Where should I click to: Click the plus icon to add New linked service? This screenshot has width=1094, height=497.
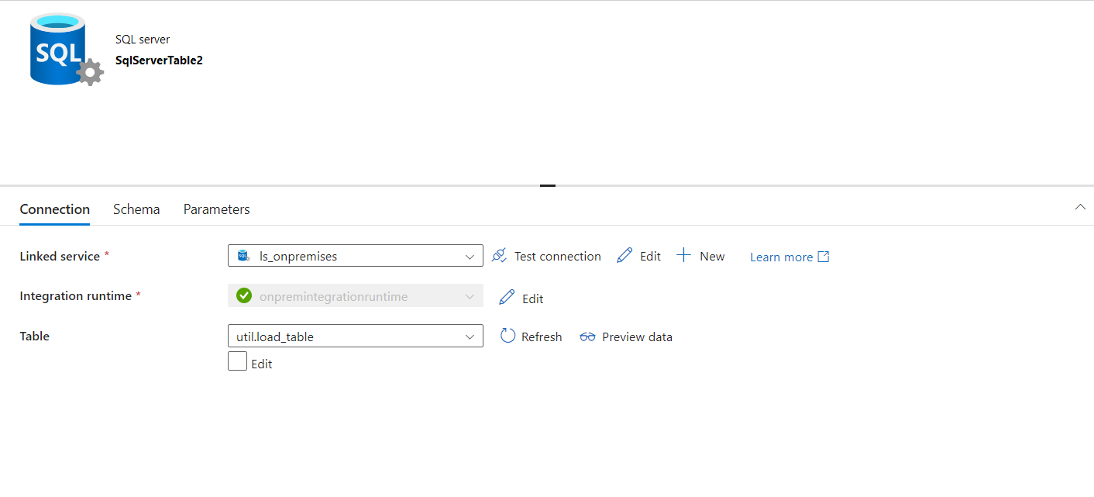click(683, 256)
